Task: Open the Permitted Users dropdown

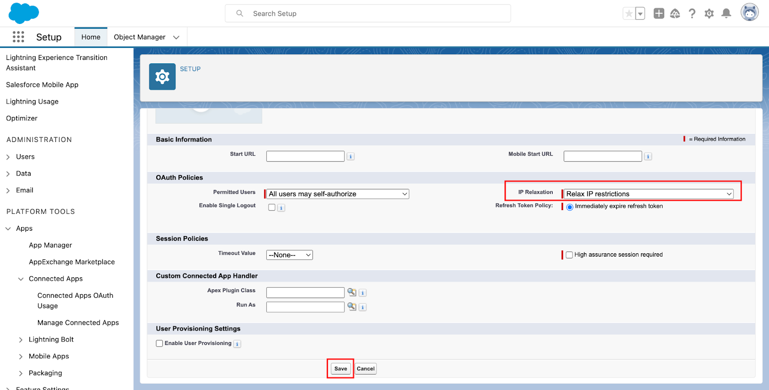Action: (338, 194)
